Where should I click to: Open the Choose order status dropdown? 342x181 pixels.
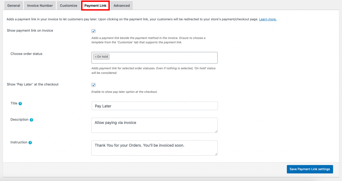pyautogui.click(x=160, y=57)
